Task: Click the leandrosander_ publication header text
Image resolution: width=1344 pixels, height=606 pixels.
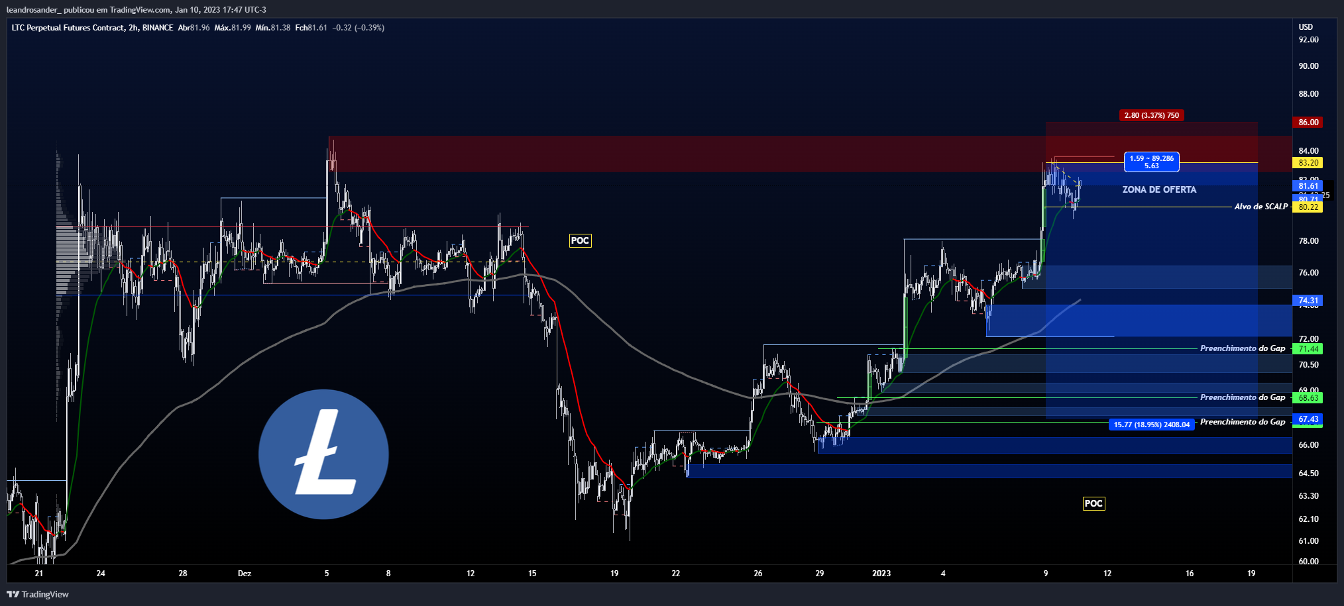Action: tap(137, 10)
